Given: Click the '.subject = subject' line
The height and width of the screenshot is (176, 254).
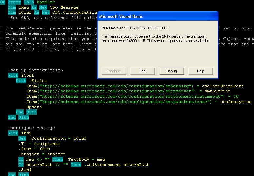Looking at the screenshot, I should click(x=42, y=154).
